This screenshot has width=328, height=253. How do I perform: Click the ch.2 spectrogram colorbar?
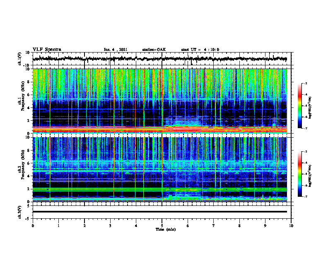click(299, 174)
